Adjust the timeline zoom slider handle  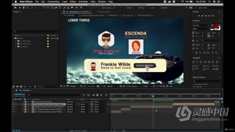tap(114, 131)
